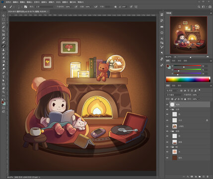Switch to the second tab beside Layers
The width and height of the screenshot is (213, 179).
(174, 86)
